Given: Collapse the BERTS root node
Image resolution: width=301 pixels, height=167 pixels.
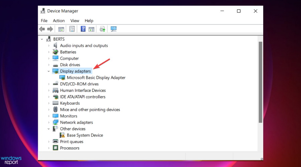Looking at the screenshot, I should 42,39.
